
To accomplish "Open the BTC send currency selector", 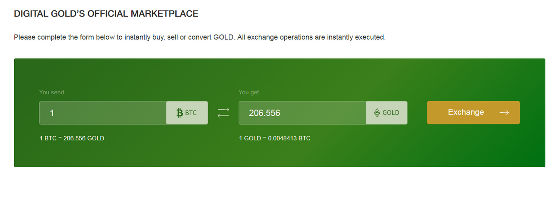I will pyautogui.click(x=187, y=113).
